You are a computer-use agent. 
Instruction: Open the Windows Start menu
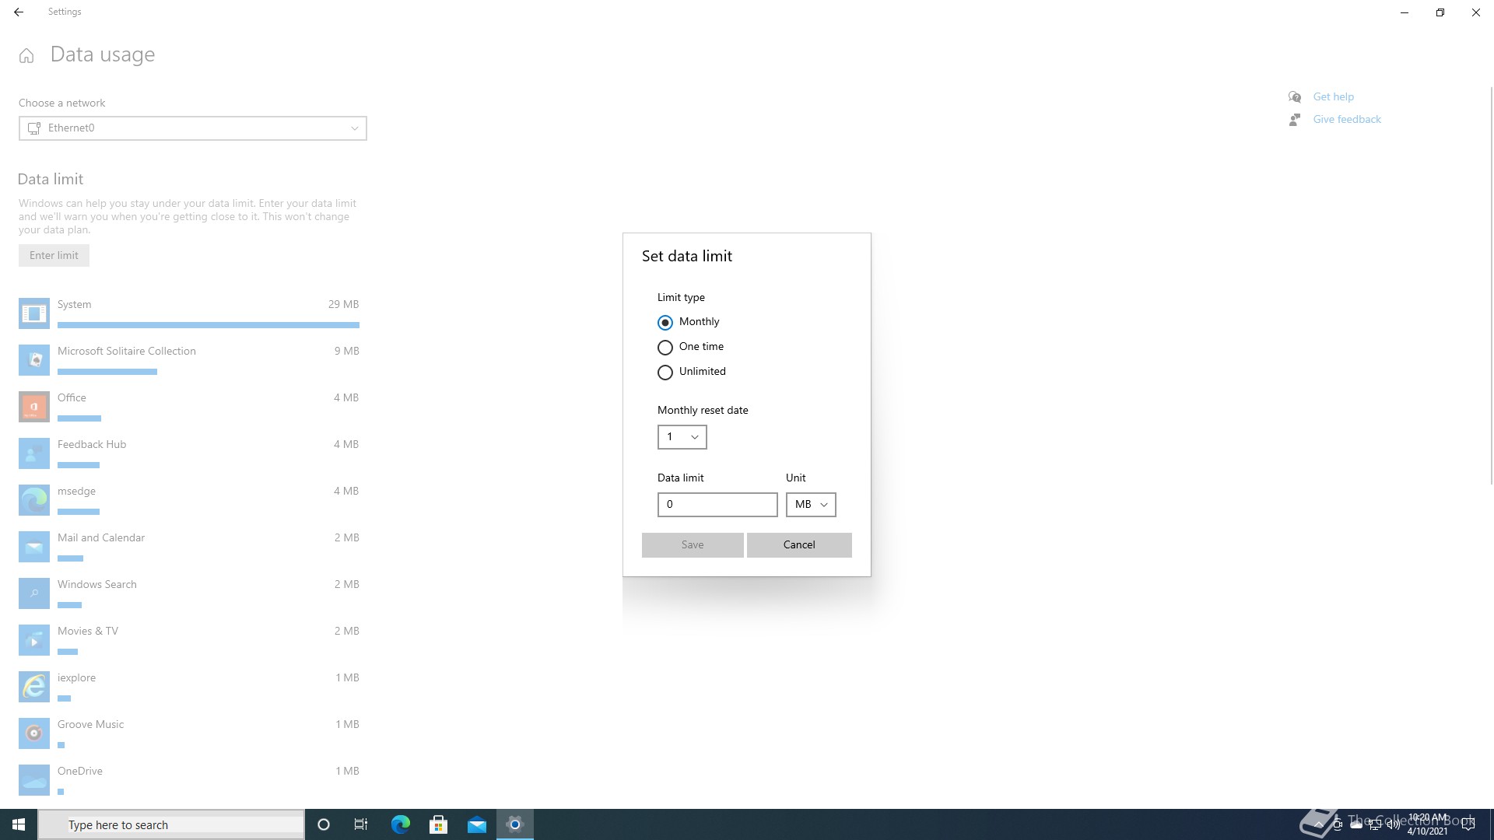click(x=19, y=824)
